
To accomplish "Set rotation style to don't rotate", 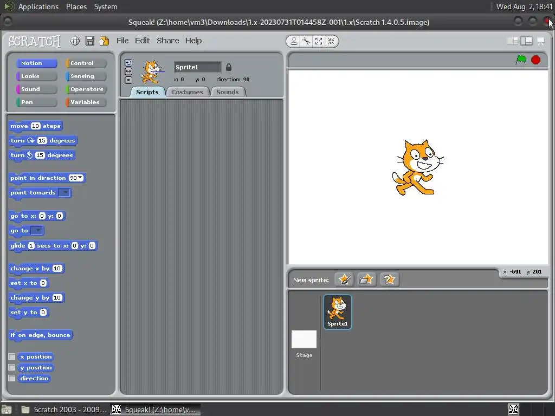I will pyautogui.click(x=128, y=80).
